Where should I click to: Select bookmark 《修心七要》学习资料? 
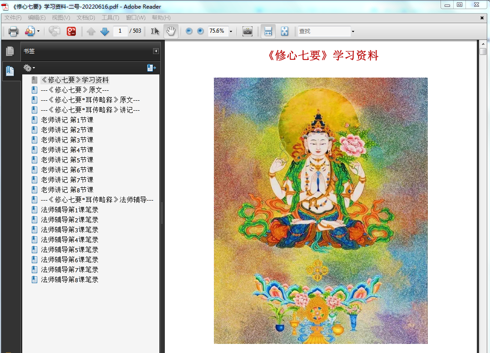click(x=75, y=80)
